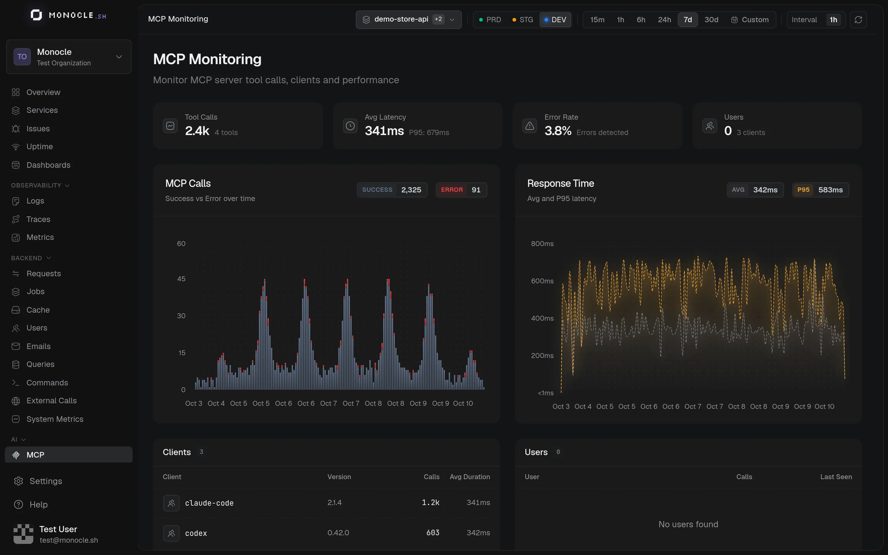Go to the Services page
The image size is (888, 555).
[42, 110]
